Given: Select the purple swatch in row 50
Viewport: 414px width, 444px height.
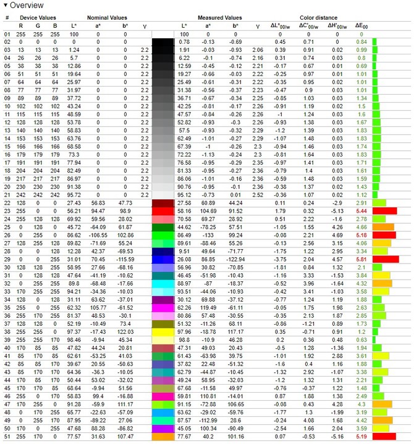Looking at the screenshot, I should tap(163, 429).
